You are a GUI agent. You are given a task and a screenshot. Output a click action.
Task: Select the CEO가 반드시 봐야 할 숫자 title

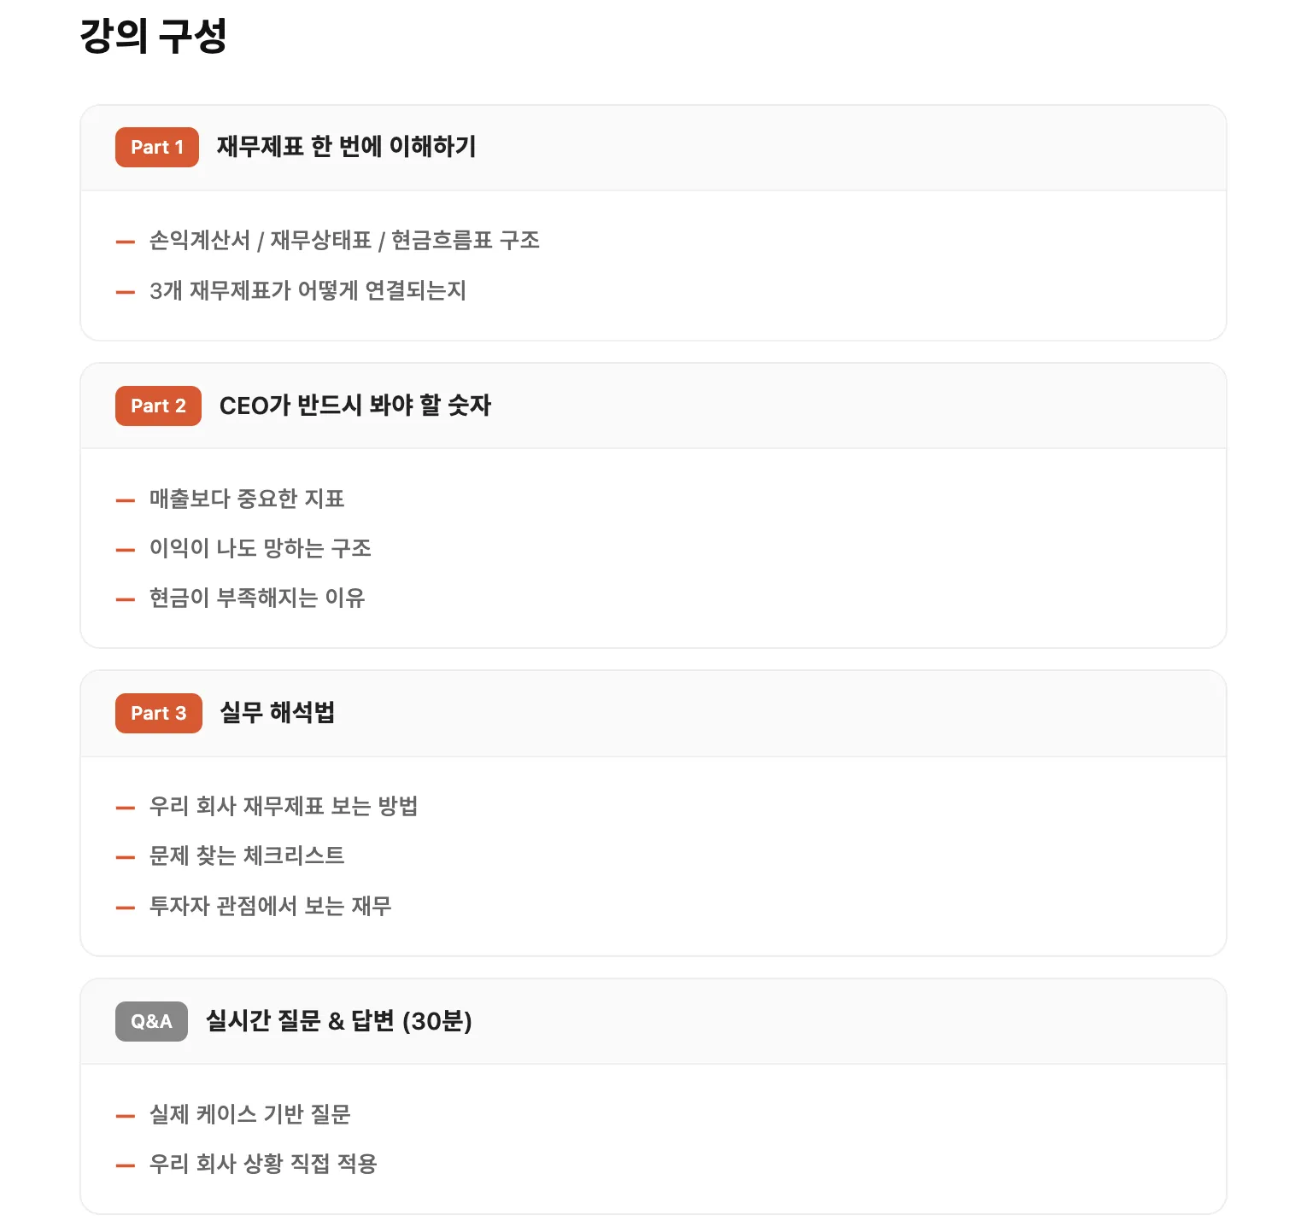[355, 406]
